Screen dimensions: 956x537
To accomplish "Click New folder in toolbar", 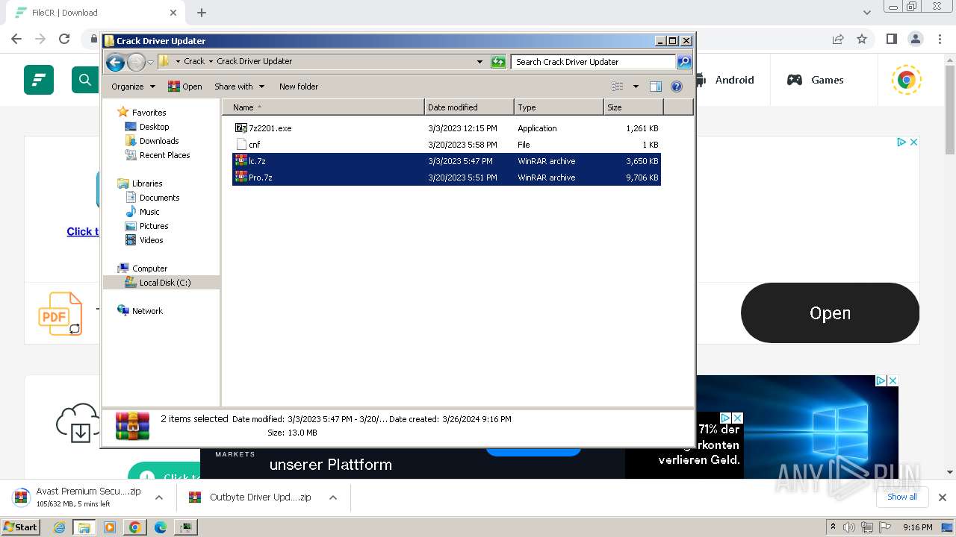I will pos(299,87).
